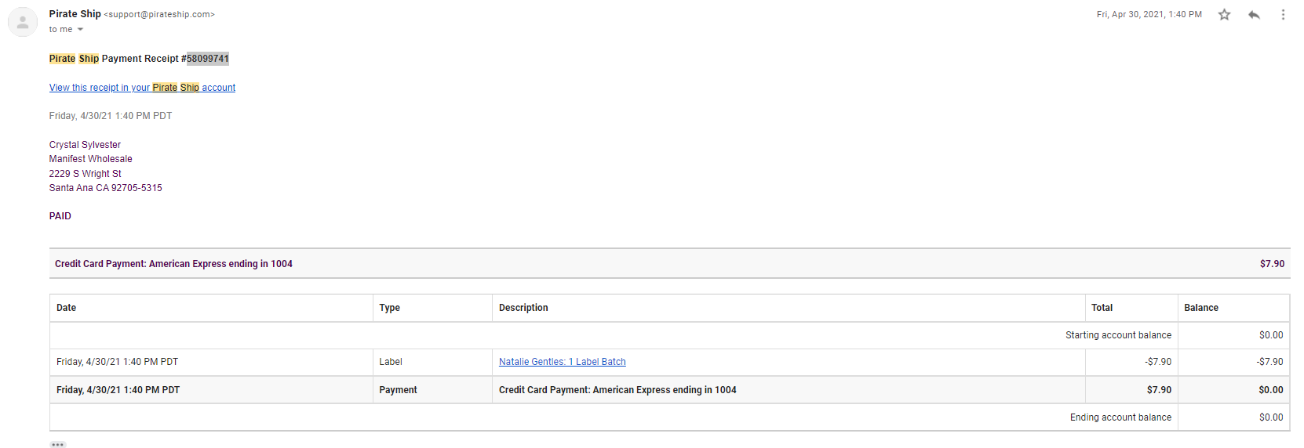The image size is (1304, 448).
Task: Click the $7.90 total in Payment row
Action: click(1159, 390)
